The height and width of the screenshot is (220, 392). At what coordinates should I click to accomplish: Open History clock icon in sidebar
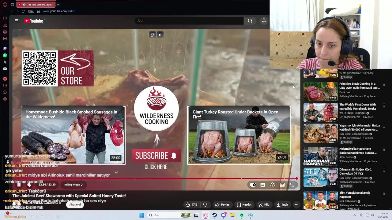pyautogui.click(x=5, y=86)
